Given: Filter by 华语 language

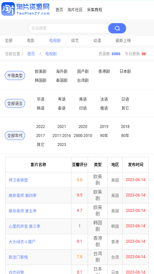Looking at the screenshot, I should pyautogui.click(x=41, y=99).
